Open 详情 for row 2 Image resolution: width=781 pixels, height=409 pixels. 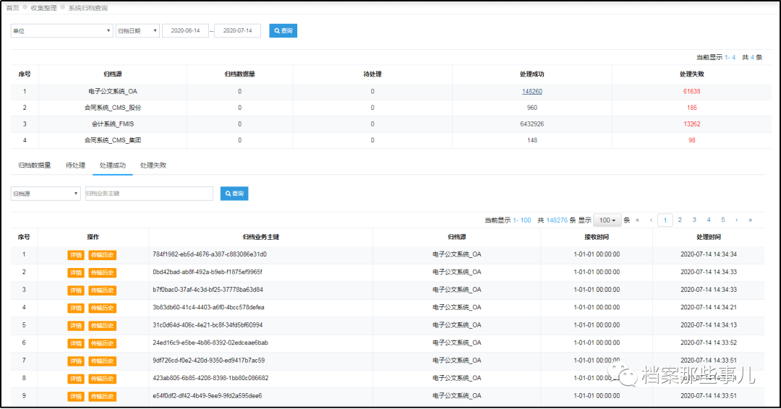coord(76,272)
